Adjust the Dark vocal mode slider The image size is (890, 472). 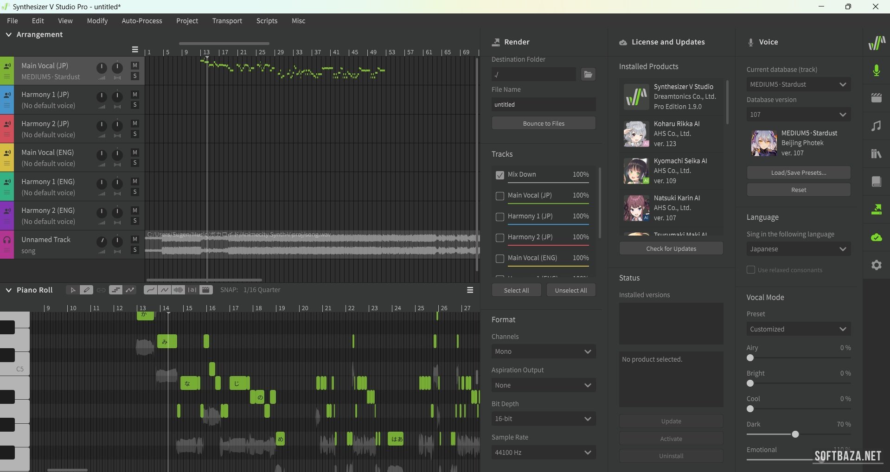pyautogui.click(x=795, y=434)
